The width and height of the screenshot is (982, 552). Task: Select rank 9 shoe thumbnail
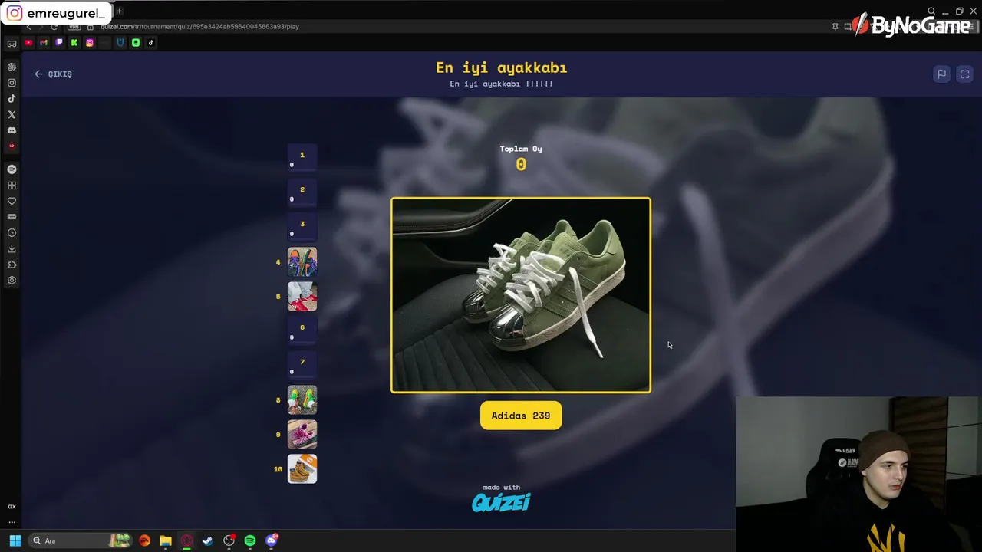302,435
